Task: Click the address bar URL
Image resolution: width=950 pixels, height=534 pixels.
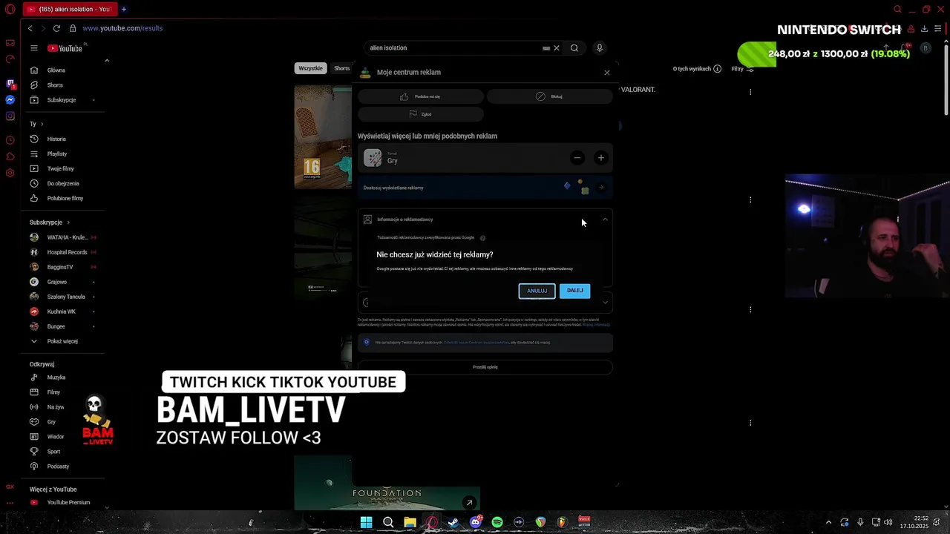Action: 122,28
